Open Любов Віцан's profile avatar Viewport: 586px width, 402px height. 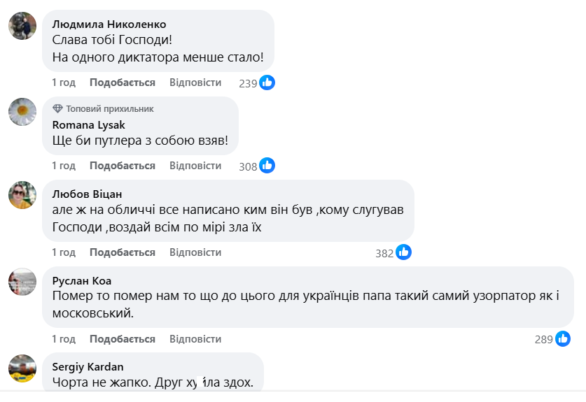tap(22, 195)
